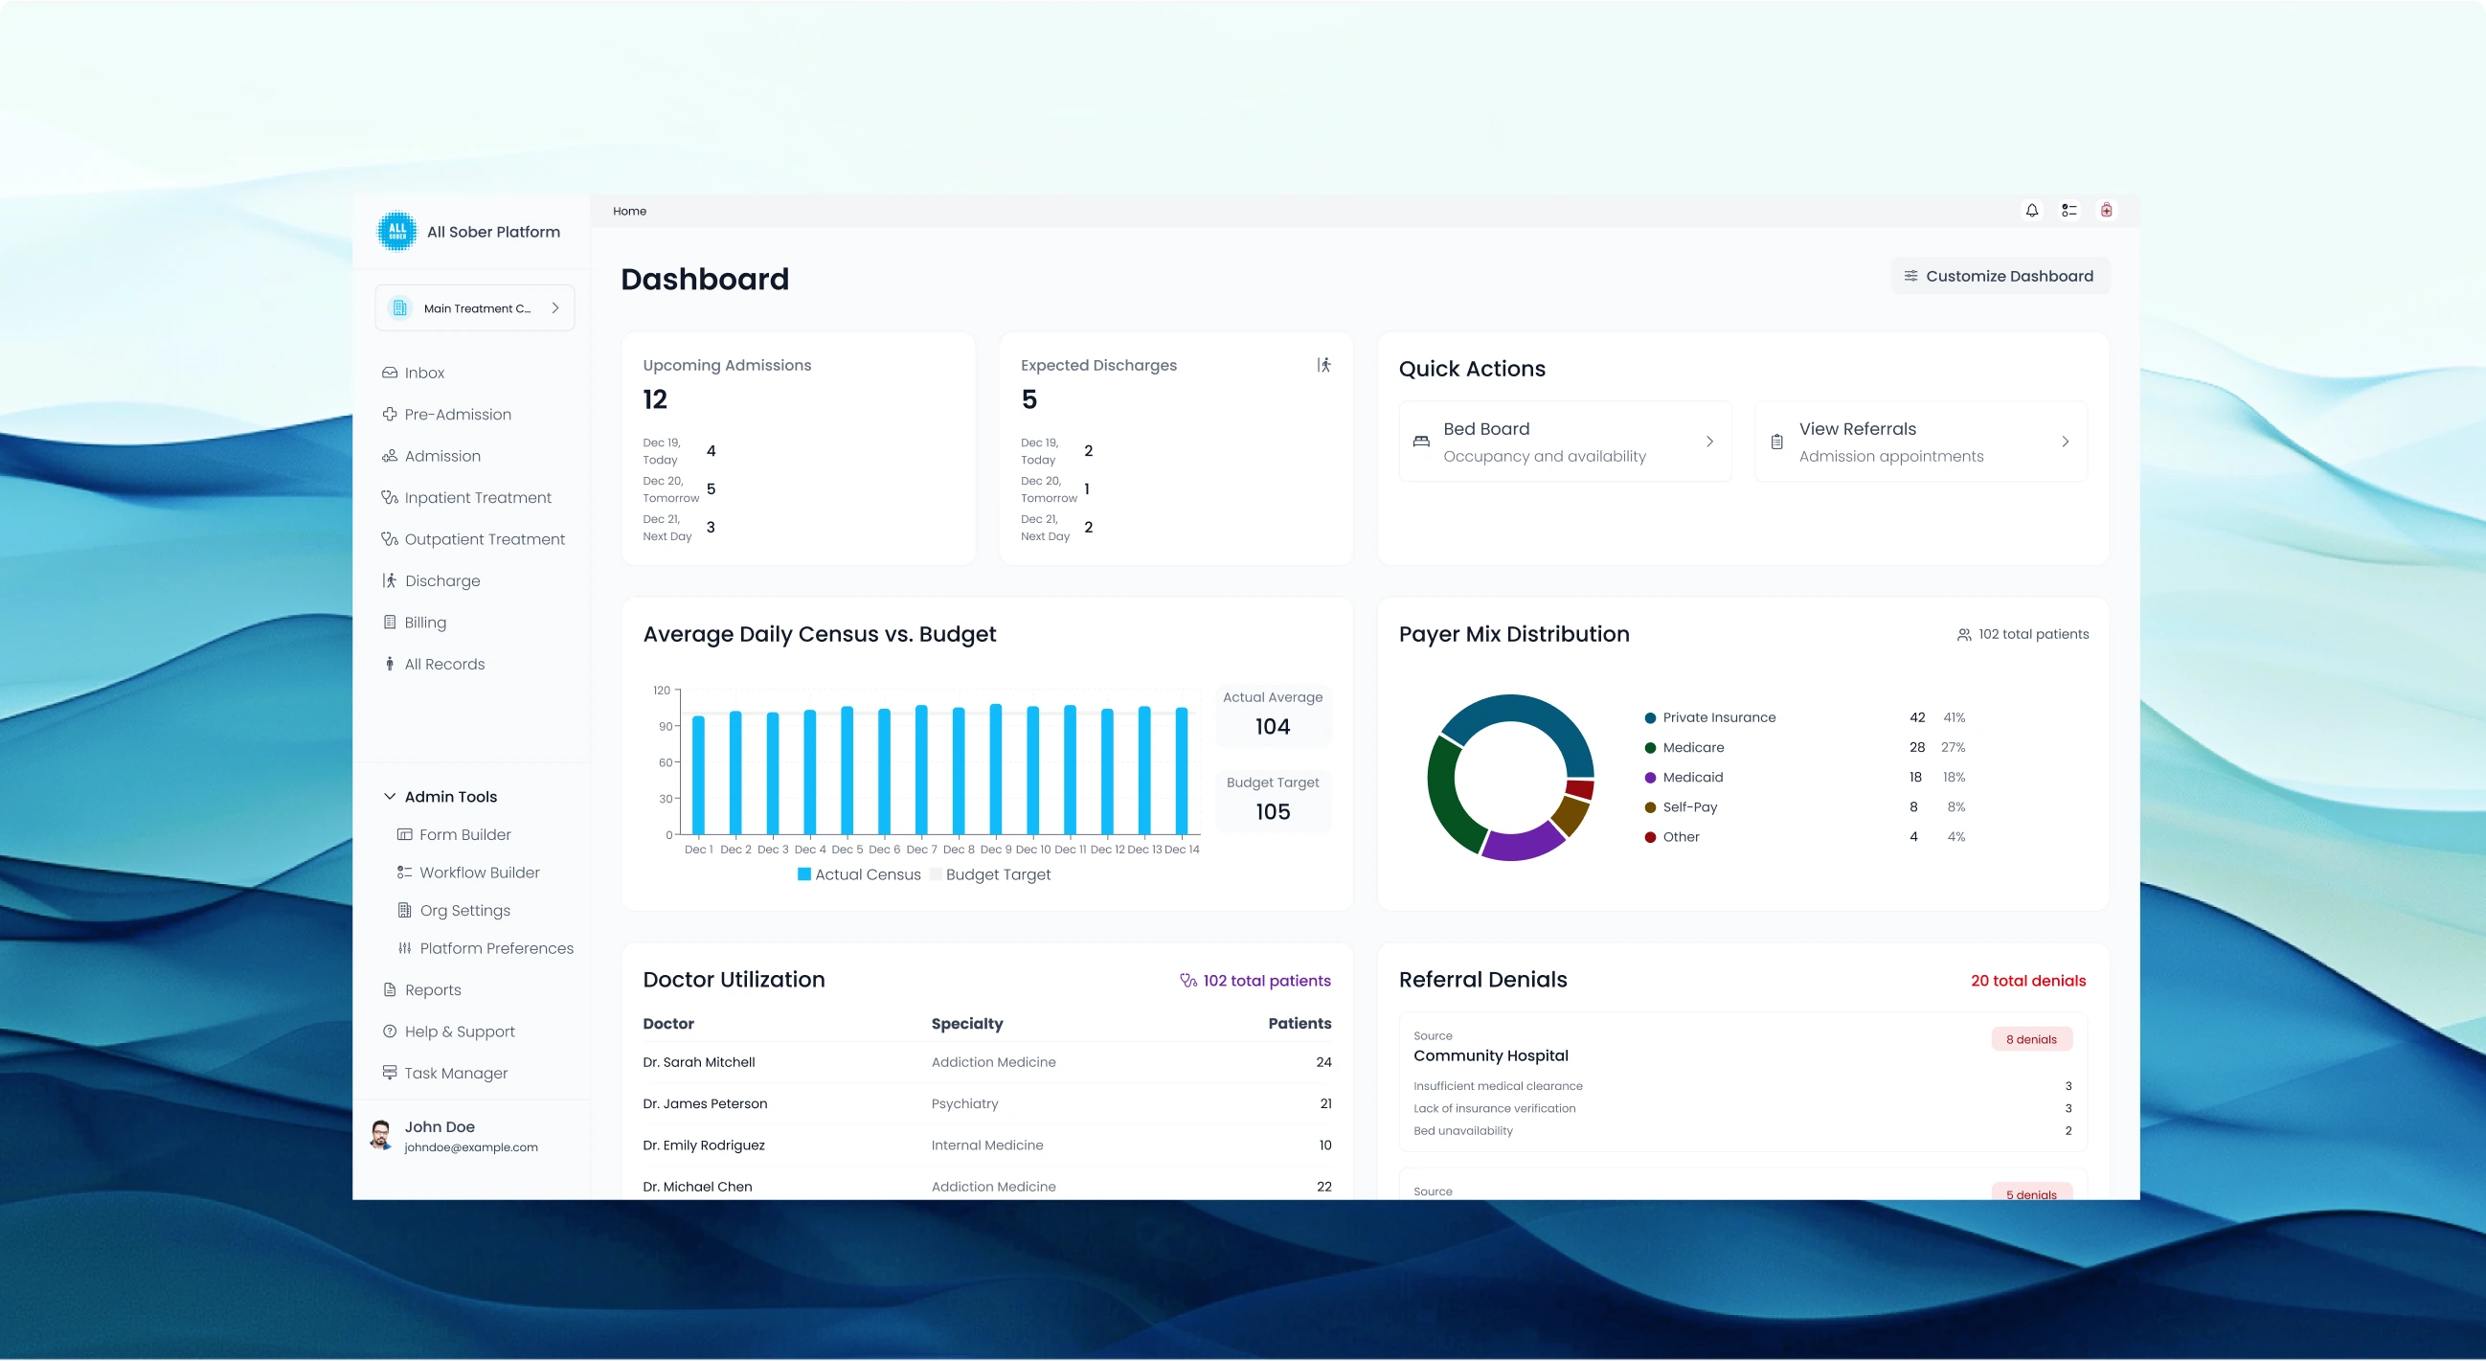Click the View Referrals chevron arrow
This screenshot has height=1361, width=2486.
2066,442
